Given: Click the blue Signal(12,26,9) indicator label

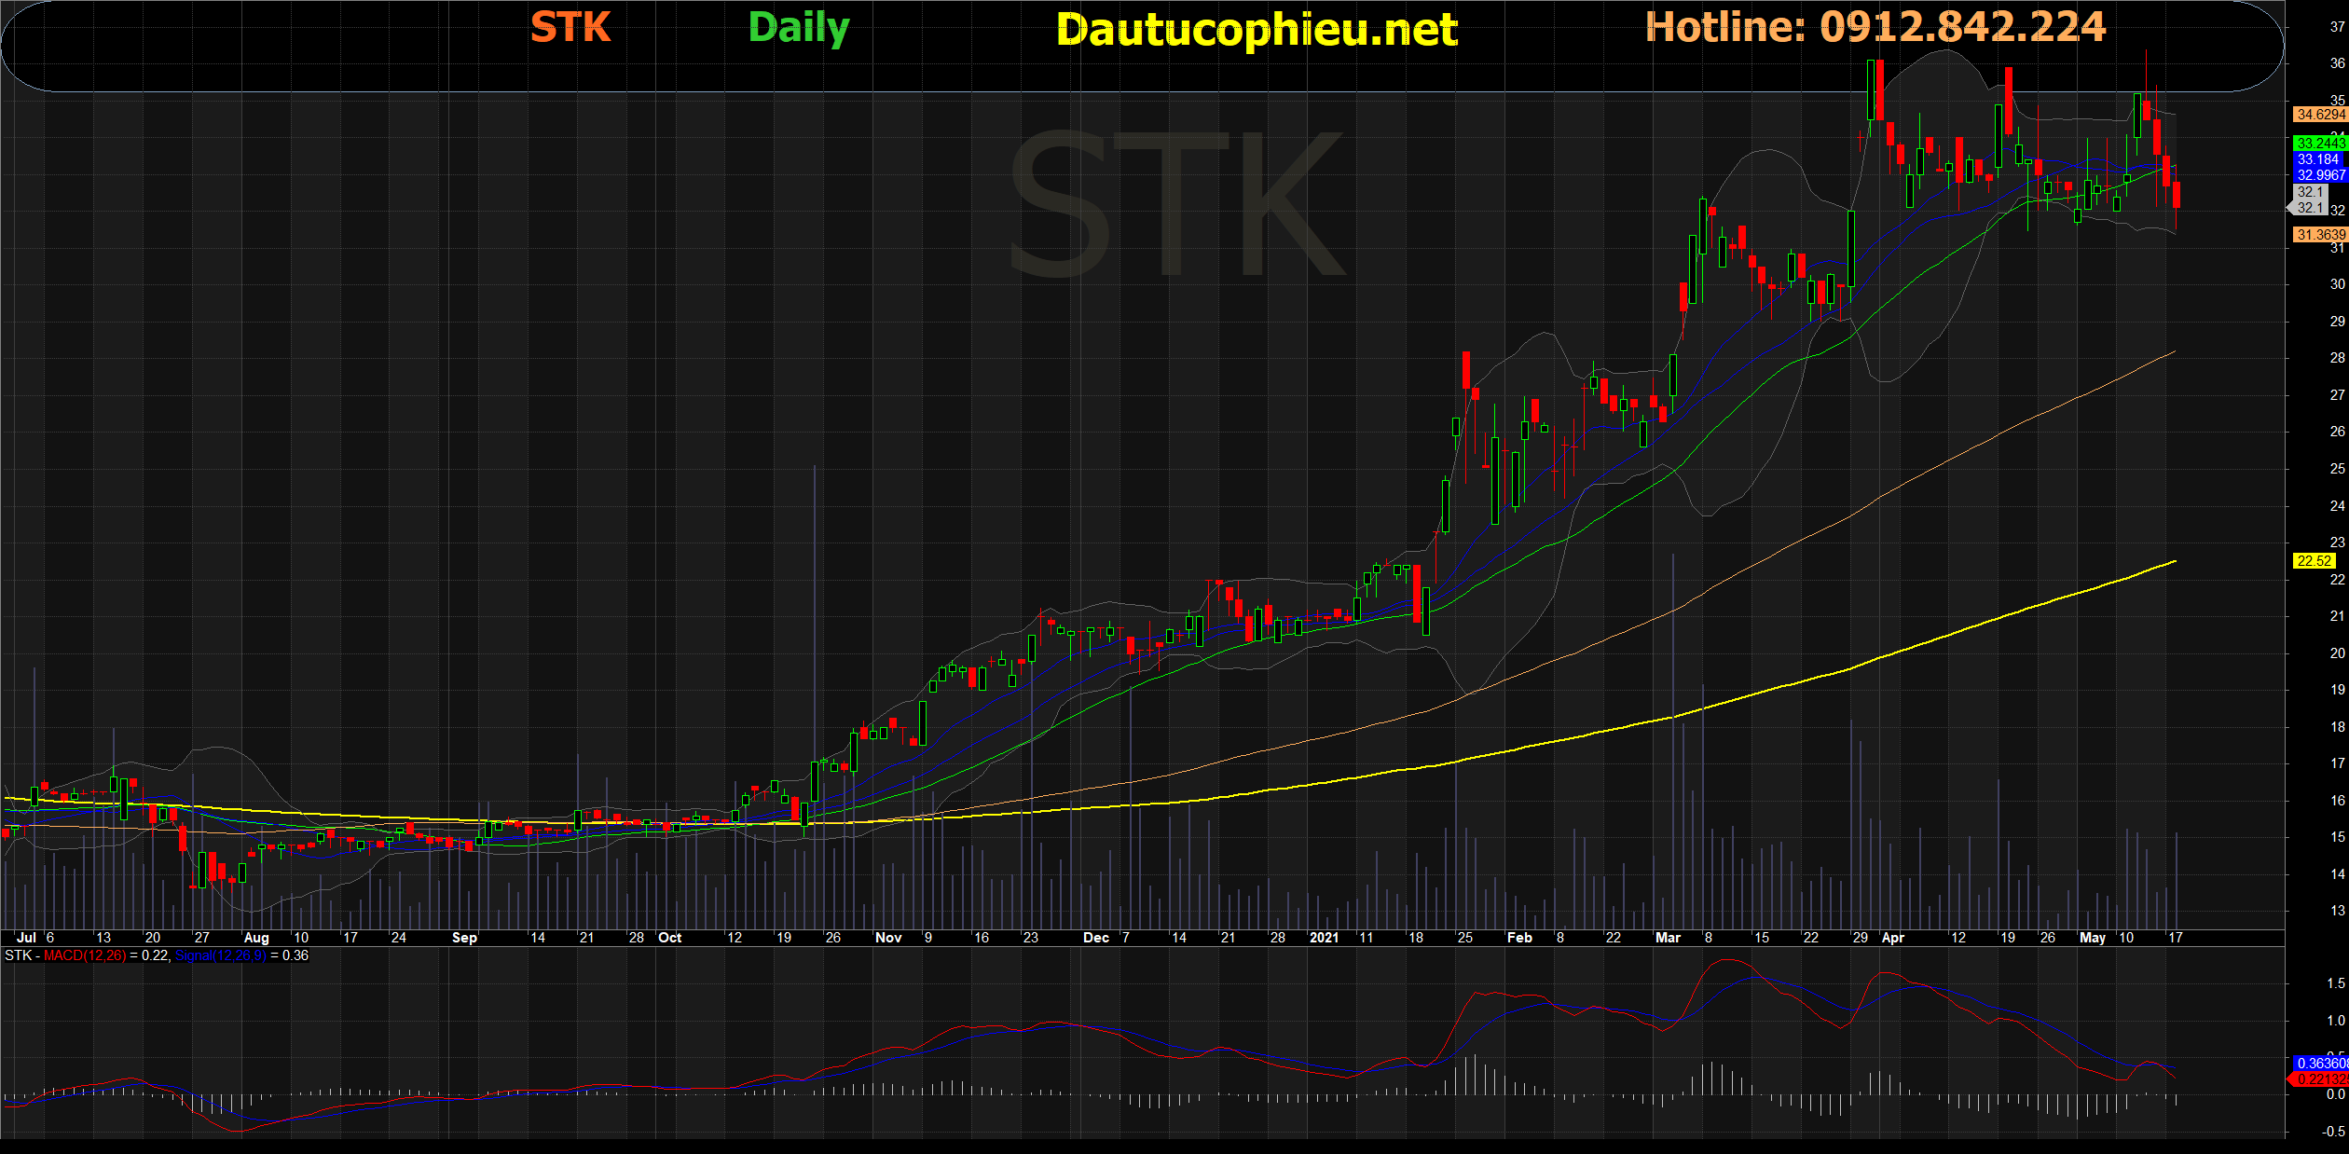Looking at the screenshot, I should (220, 955).
